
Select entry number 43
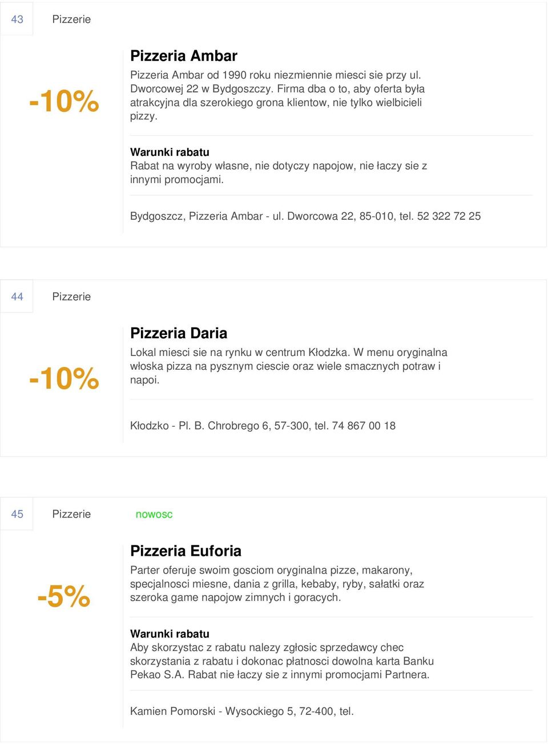coord(17,19)
